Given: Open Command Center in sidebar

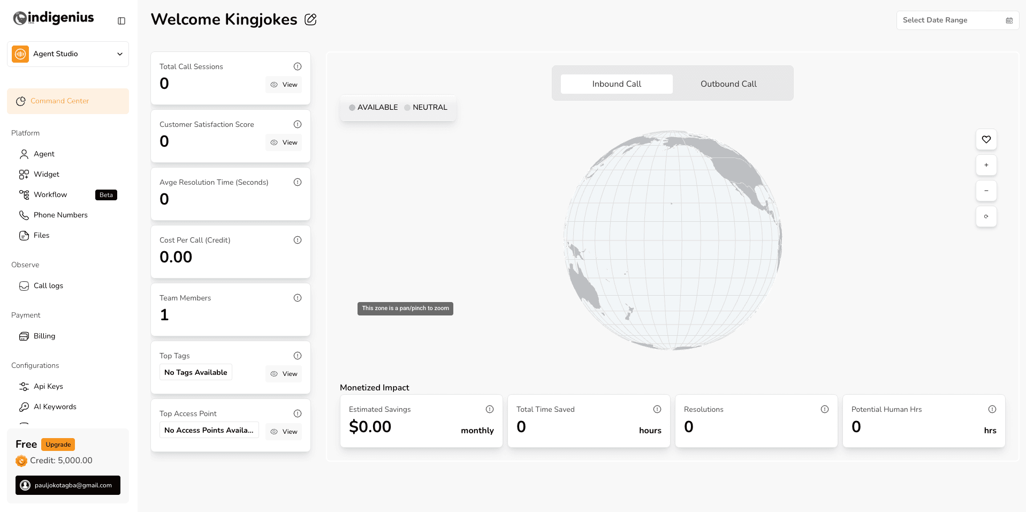Looking at the screenshot, I should (x=68, y=101).
